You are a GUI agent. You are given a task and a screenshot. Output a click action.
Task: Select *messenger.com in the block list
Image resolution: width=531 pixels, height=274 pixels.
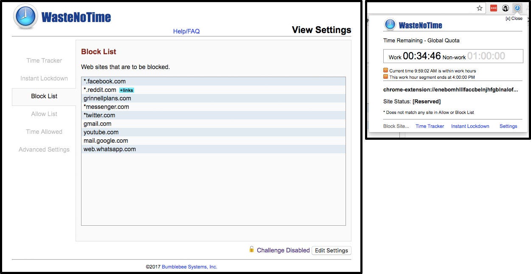click(214, 107)
